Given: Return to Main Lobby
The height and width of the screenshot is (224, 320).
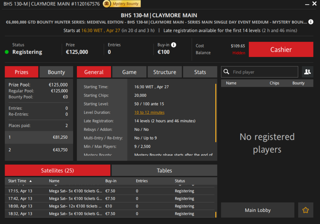Looking at the screenshot, I should tap(258, 210).
